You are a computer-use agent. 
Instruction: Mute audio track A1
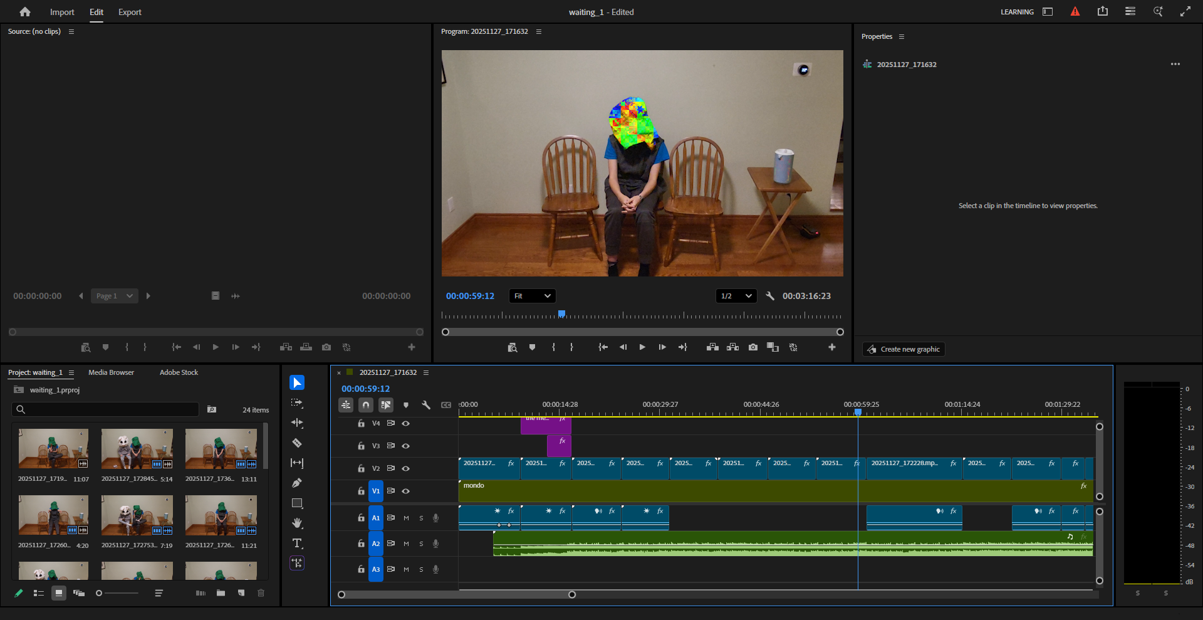406,518
